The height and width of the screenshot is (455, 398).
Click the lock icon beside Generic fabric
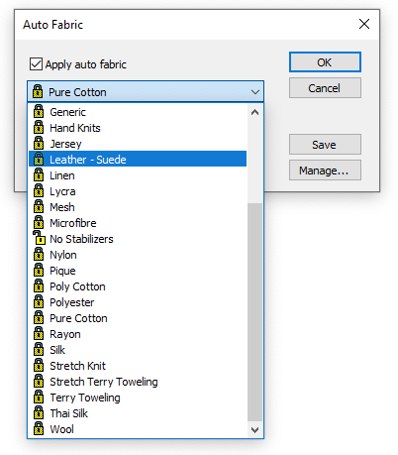[x=39, y=112]
